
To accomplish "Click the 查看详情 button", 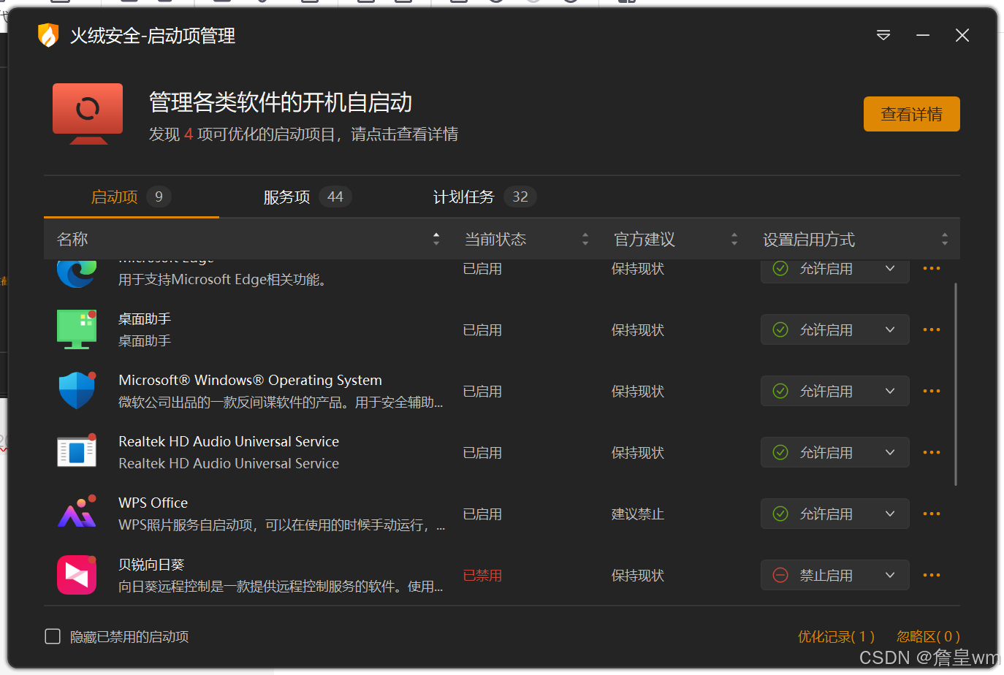I will point(911,114).
